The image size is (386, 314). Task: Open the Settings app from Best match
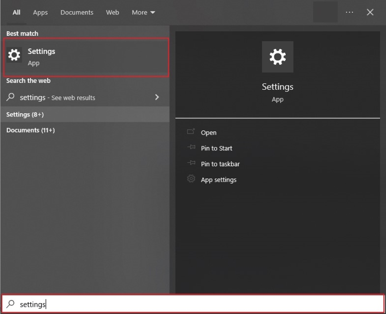click(41, 51)
